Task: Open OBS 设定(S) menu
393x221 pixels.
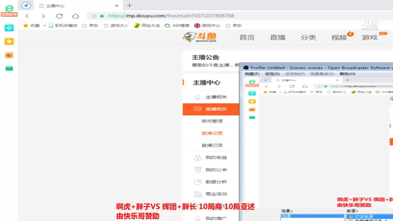Action: (x=272, y=74)
